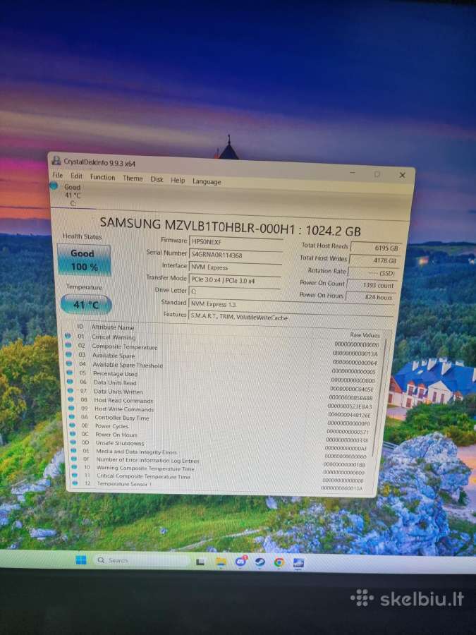Image resolution: width=476 pixels, height=635 pixels.
Task: Click the Interface field NVM Express
Action: (235, 267)
